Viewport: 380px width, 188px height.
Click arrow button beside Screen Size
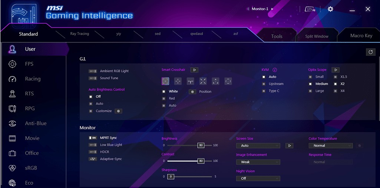coord(290,146)
